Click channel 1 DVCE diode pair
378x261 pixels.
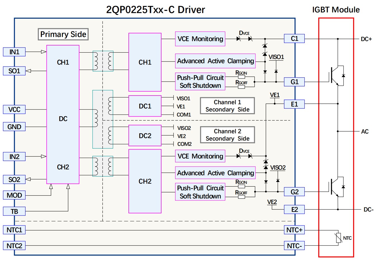click(244, 39)
